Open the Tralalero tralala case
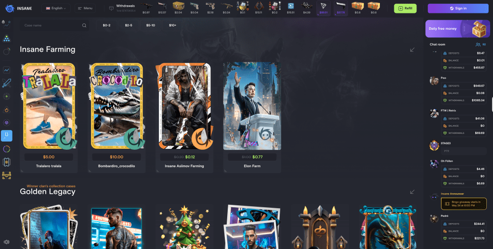 (x=49, y=118)
